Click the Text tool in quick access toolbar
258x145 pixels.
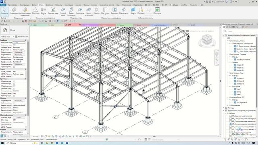46,21
